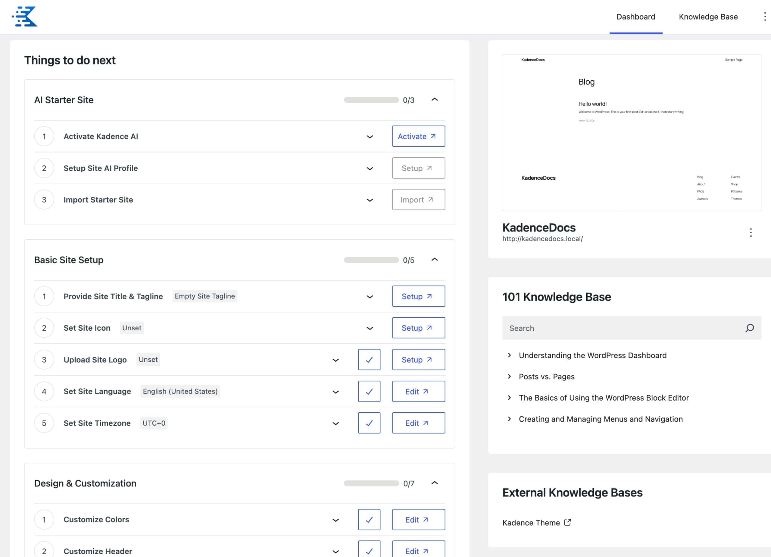Expand Customize Header details
The image size is (771, 557).
(336, 552)
